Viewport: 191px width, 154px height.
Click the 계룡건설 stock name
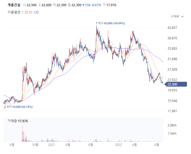click(x=14, y=5)
